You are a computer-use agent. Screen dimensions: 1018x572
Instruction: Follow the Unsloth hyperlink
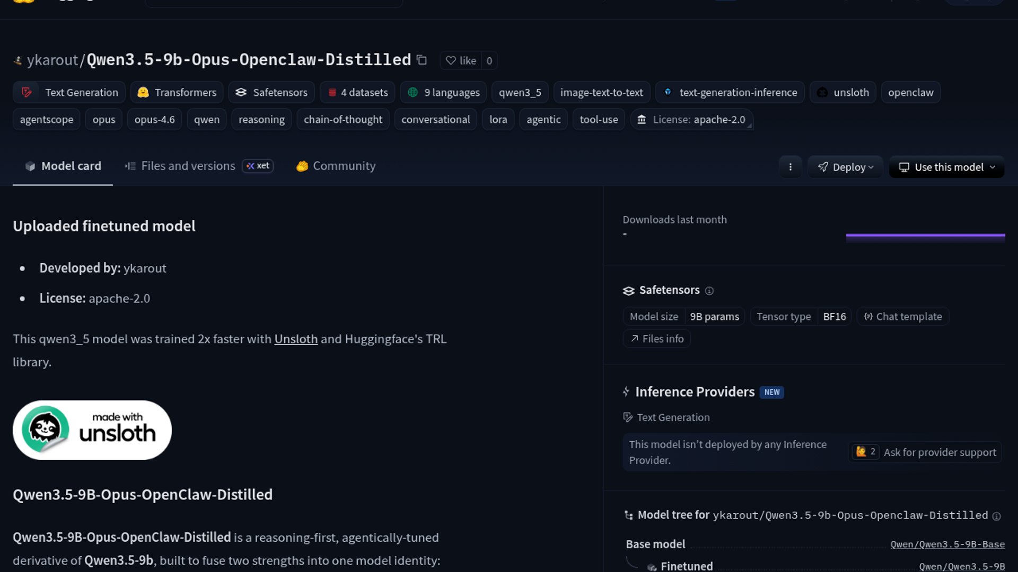pyautogui.click(x=296, y=339)
